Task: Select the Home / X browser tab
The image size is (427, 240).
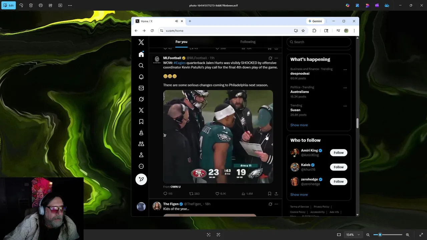Action: (159, 21)
